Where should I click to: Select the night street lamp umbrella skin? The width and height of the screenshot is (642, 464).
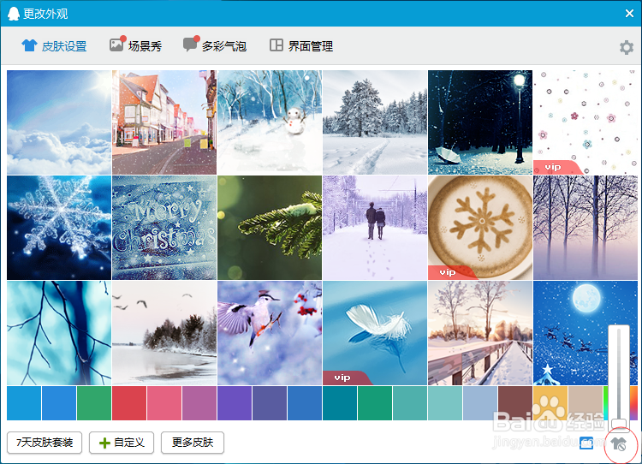coord(480,122)
